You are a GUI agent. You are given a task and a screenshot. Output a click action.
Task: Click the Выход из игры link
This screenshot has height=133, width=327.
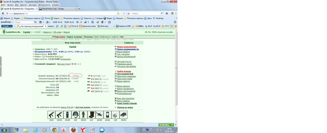(125, 107)
